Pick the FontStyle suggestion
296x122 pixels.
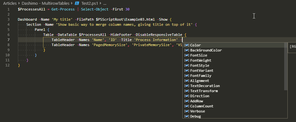(x=235, y=65)
